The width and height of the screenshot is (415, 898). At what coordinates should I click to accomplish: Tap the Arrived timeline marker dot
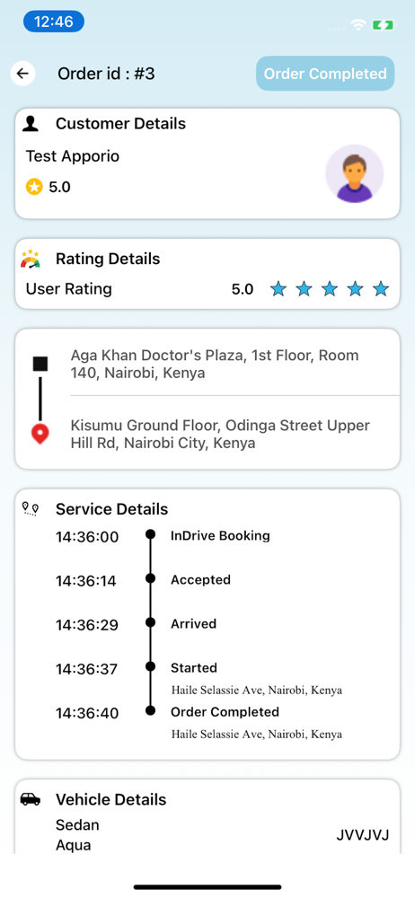[x=151, y=622]
